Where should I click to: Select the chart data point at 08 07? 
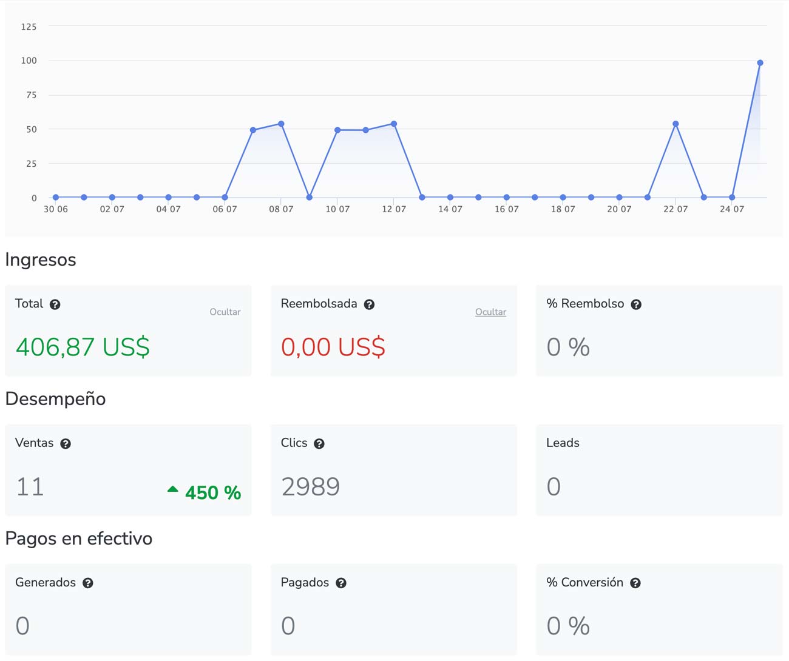tap(281, 124)
